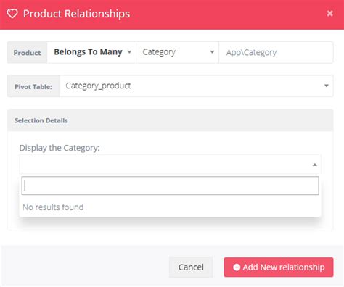
Task: Click the Product label
Action: (x=27, y=53)
